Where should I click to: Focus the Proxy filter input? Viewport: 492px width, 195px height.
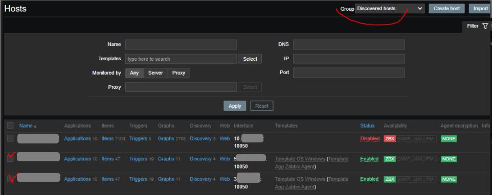tap(181, 87)
